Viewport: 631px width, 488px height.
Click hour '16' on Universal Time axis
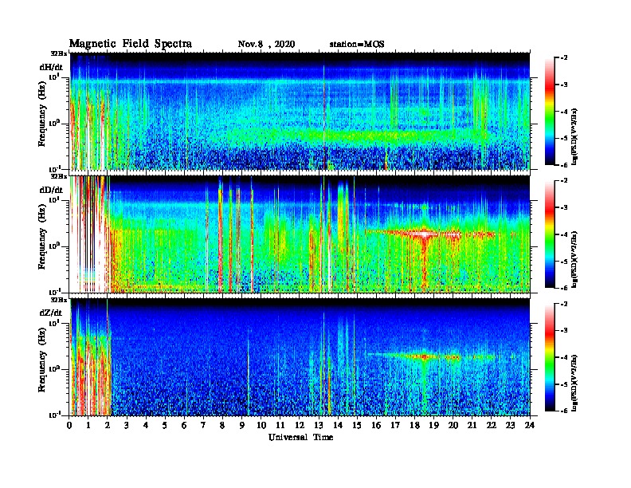(376, 425)
